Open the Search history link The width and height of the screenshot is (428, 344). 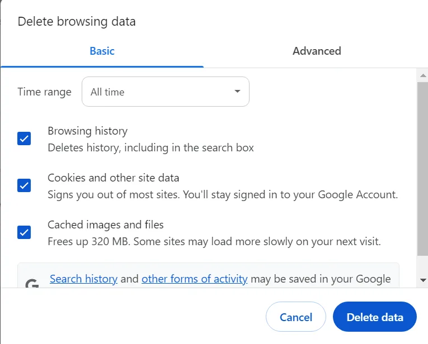[x=83, y=279]
